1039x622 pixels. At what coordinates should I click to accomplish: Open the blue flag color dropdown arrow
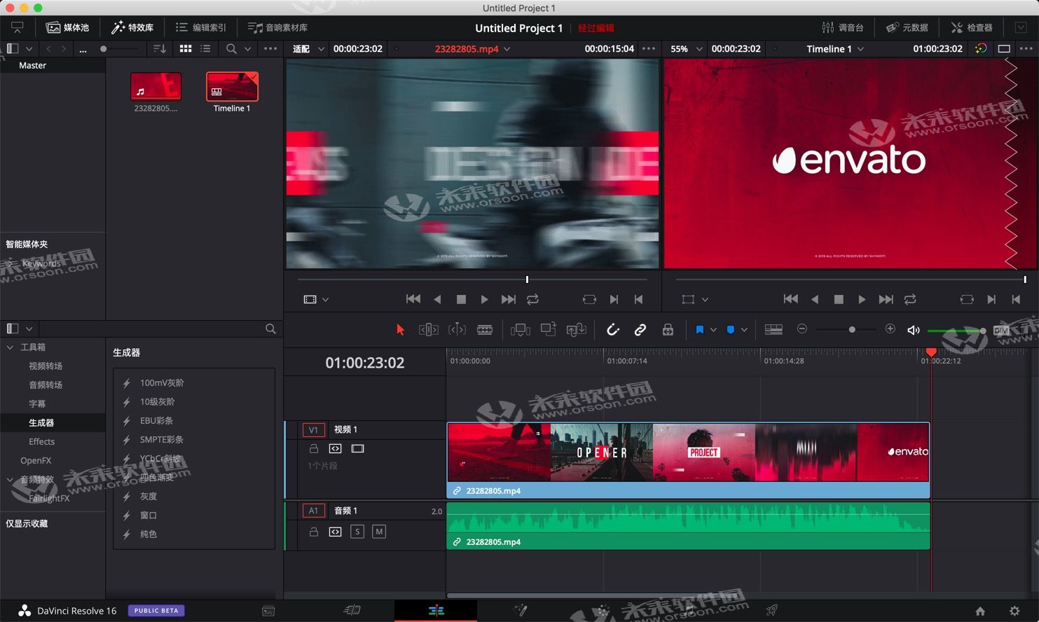tap(713, 330)
